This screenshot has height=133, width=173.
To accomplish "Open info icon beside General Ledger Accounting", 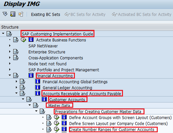I will [38, 87].
